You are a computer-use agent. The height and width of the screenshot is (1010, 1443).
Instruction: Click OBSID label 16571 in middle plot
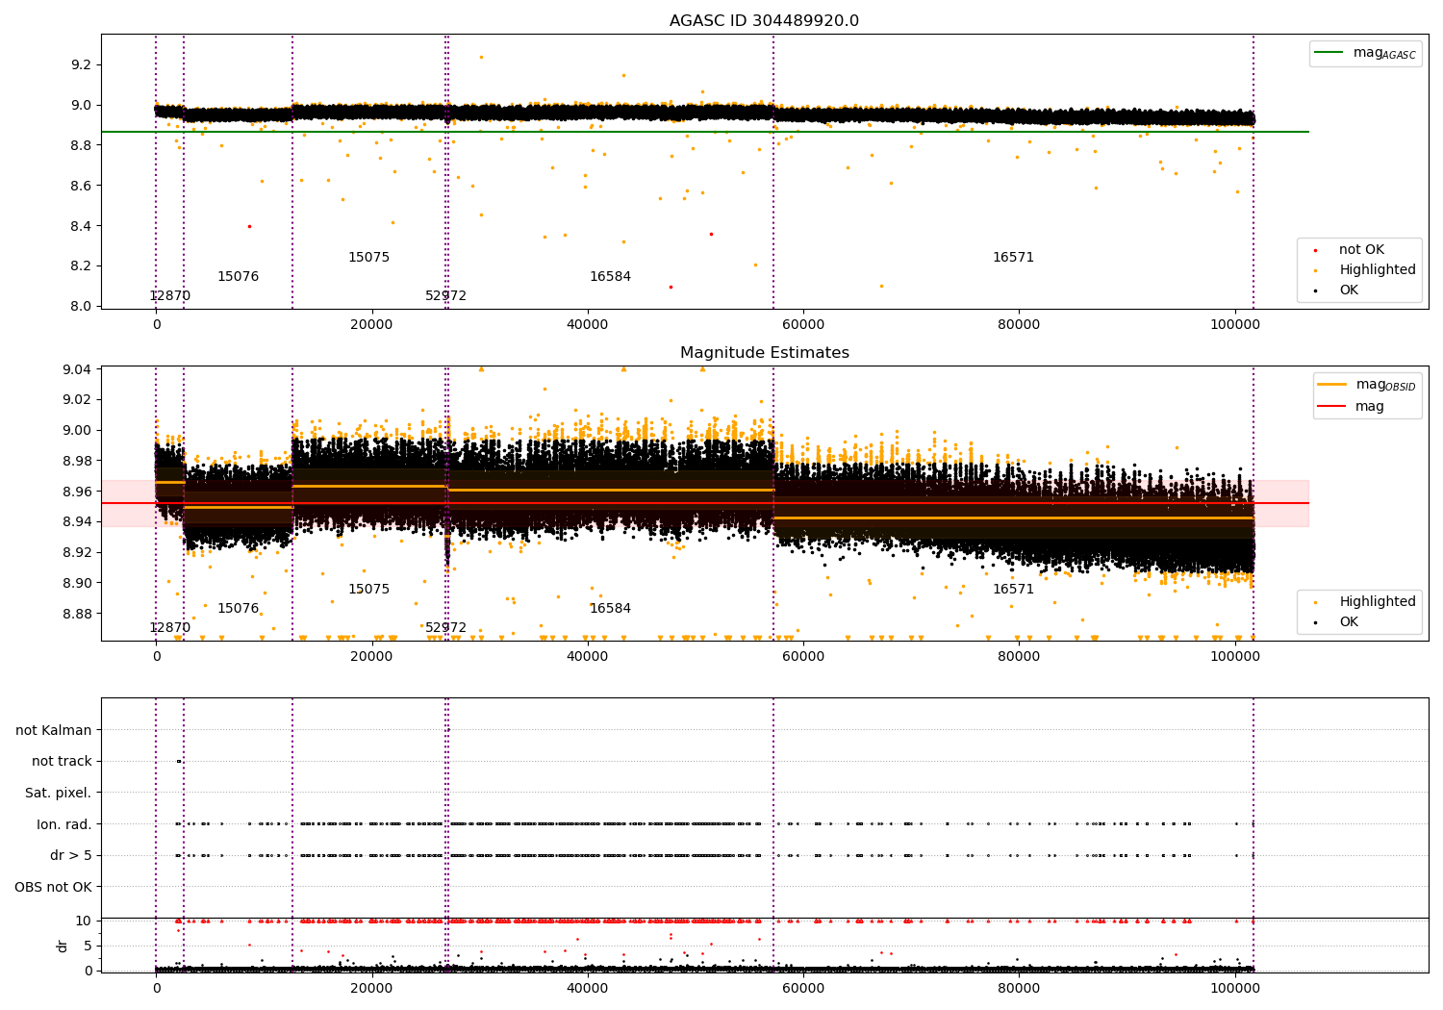[1013, 590]
